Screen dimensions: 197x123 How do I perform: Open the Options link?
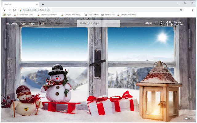[x=148, y=23]
